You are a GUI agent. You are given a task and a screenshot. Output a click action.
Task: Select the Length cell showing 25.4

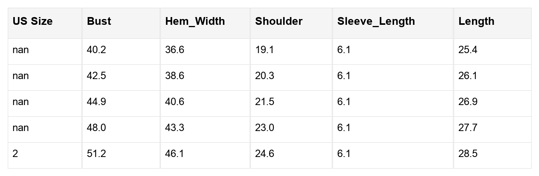click(x=468, y=50)
